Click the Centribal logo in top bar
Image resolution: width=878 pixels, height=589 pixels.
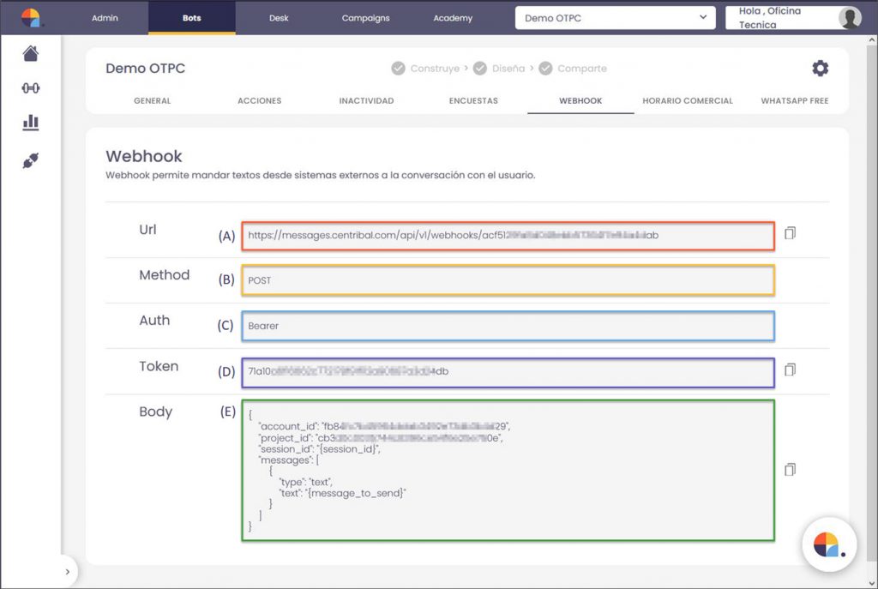tap(31, 18)
